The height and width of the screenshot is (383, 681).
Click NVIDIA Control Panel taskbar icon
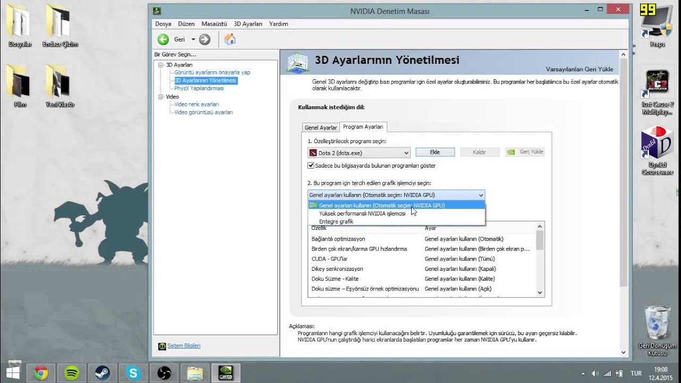[226, 373]
